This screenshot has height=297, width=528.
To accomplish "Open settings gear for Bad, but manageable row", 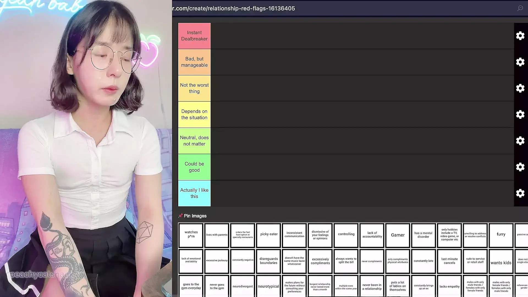I will (x=520, y=62).
